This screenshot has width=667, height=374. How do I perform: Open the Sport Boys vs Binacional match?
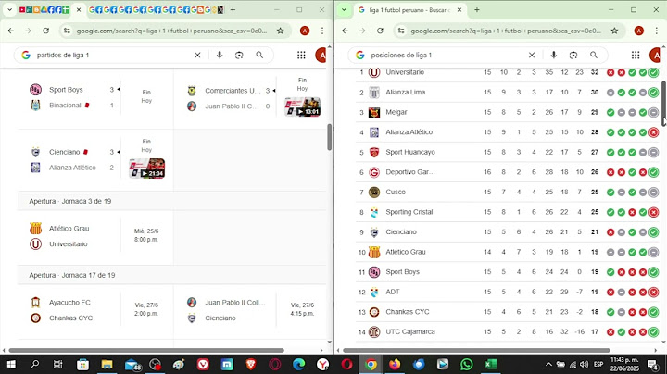click(95, 97)
